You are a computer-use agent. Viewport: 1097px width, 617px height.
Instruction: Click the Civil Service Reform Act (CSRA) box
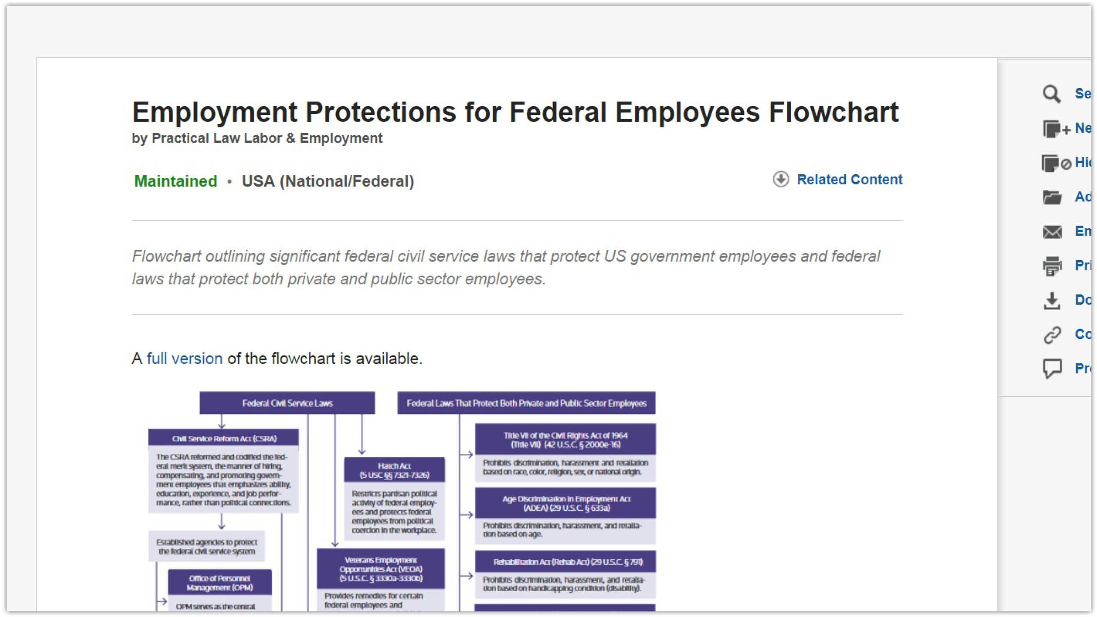[x=224, y=438]
